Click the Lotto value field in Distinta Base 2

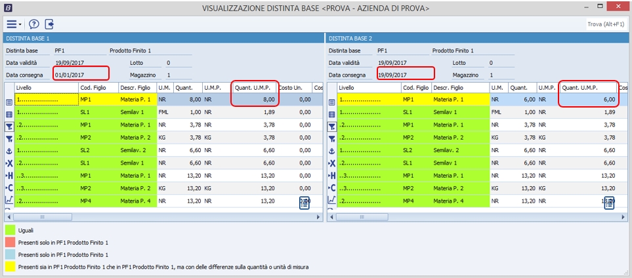[x=501, y=63]
